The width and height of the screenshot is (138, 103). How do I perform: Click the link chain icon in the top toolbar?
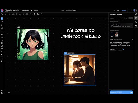pyautogui.click(x=20, y=14)
